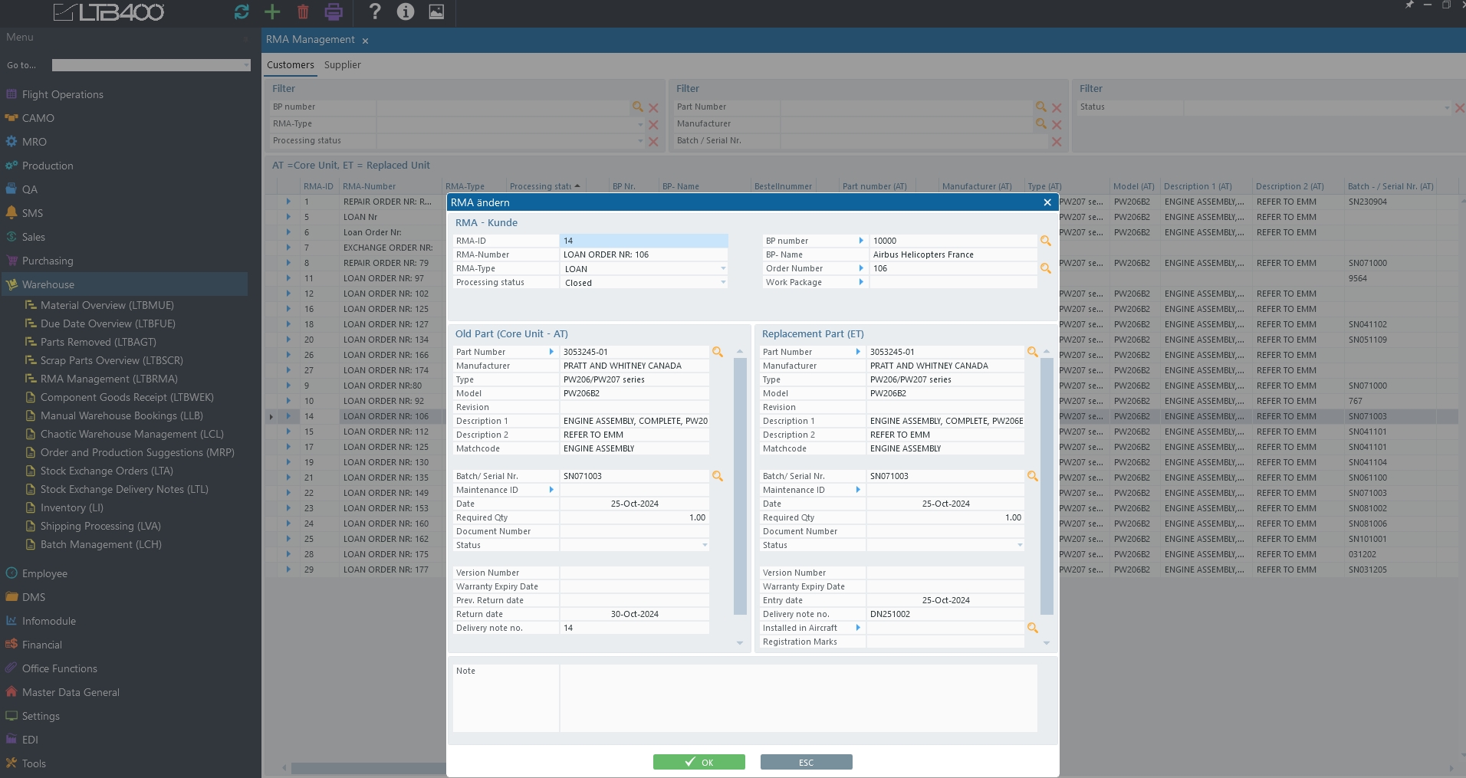Open Inventory (LI) in Warehouse tree
Screen dimensions: 1466x778
[71, 507]
